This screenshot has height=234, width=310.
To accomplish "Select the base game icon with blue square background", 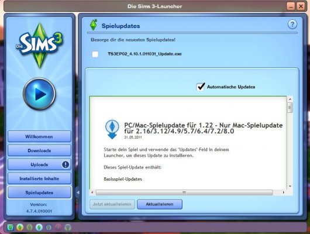I will (11, 228).
